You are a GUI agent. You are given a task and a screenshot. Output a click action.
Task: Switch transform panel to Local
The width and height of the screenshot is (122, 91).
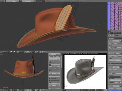(57, 56)
